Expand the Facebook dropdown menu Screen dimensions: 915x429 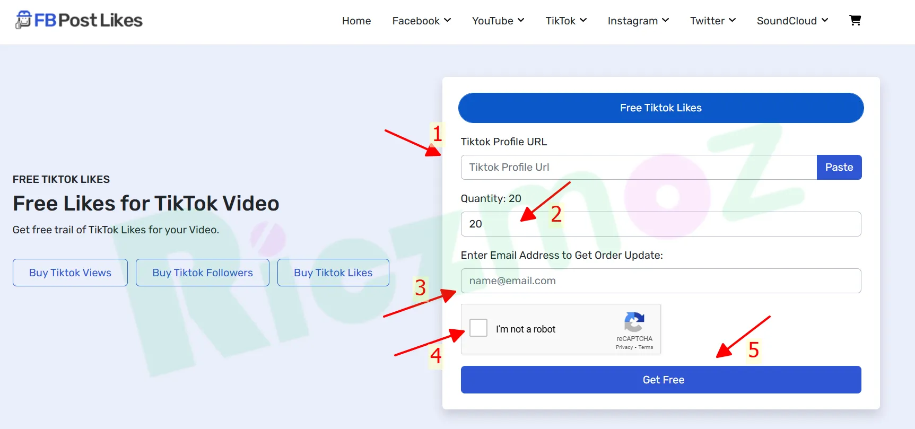point(422,21)
